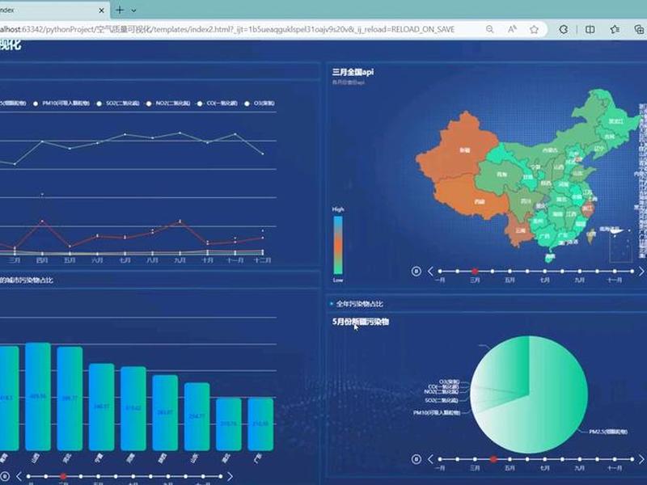
Task: Select 一月 on the pie chart timeline
Action: coord(440,459)
